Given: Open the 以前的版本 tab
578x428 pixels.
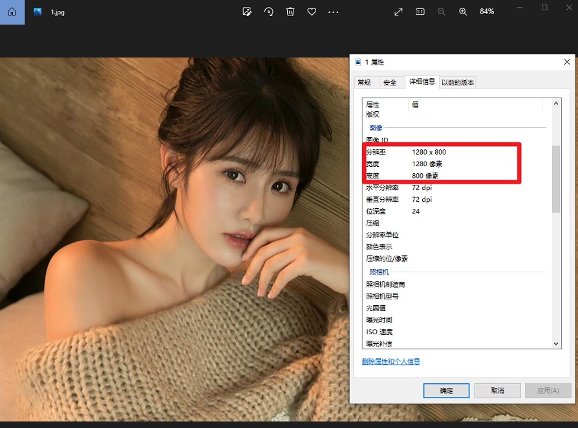Looking at the screenshot, I should click(458, 83).
